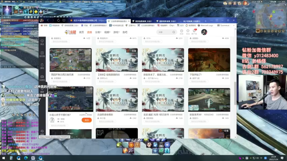Image resolution: width=287 pixels, height=161 pixels.
Task: Open notification center in system tray
Action: click(x=282, y=158)
